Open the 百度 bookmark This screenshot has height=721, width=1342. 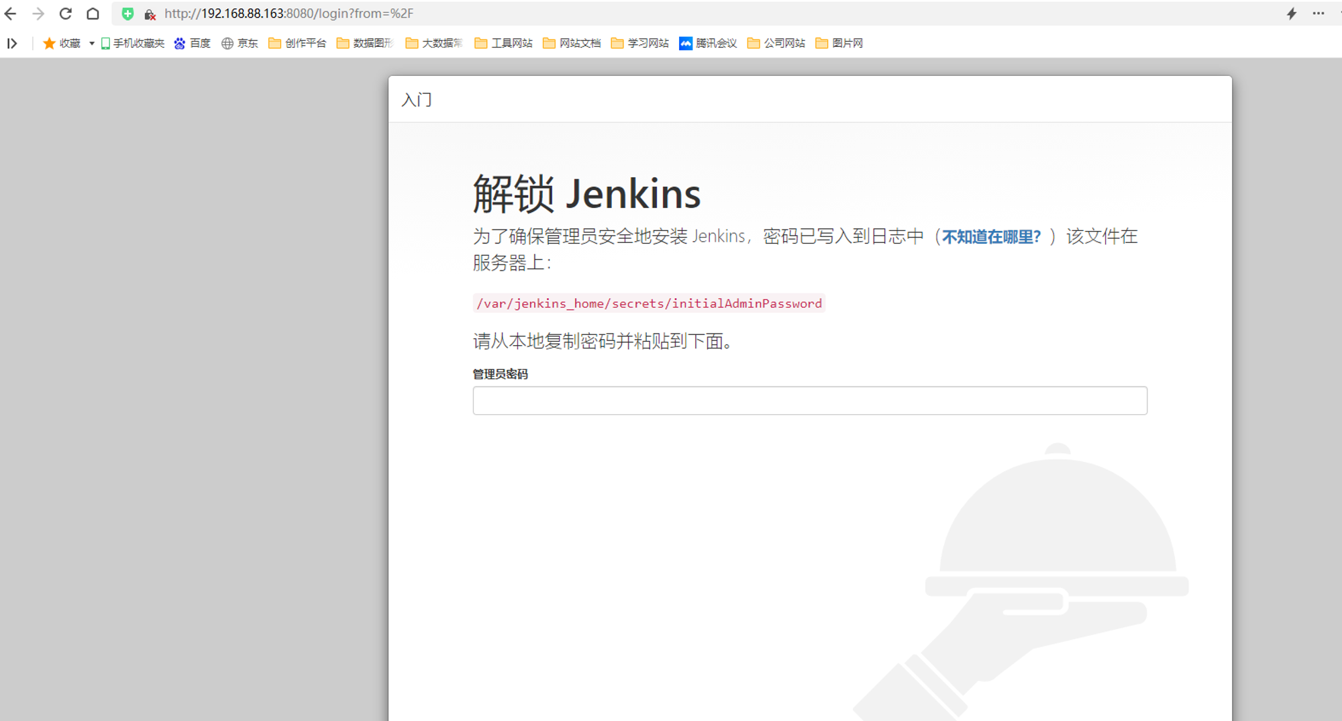(x=193, y=44)
